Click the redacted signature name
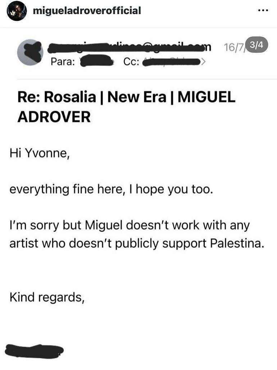Image resolution: width=277 pixels, height=370 pixels. point(35,350)
